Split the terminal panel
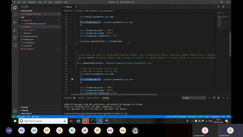The height and width of the screenshot is (137, 243). pos(214,98)
